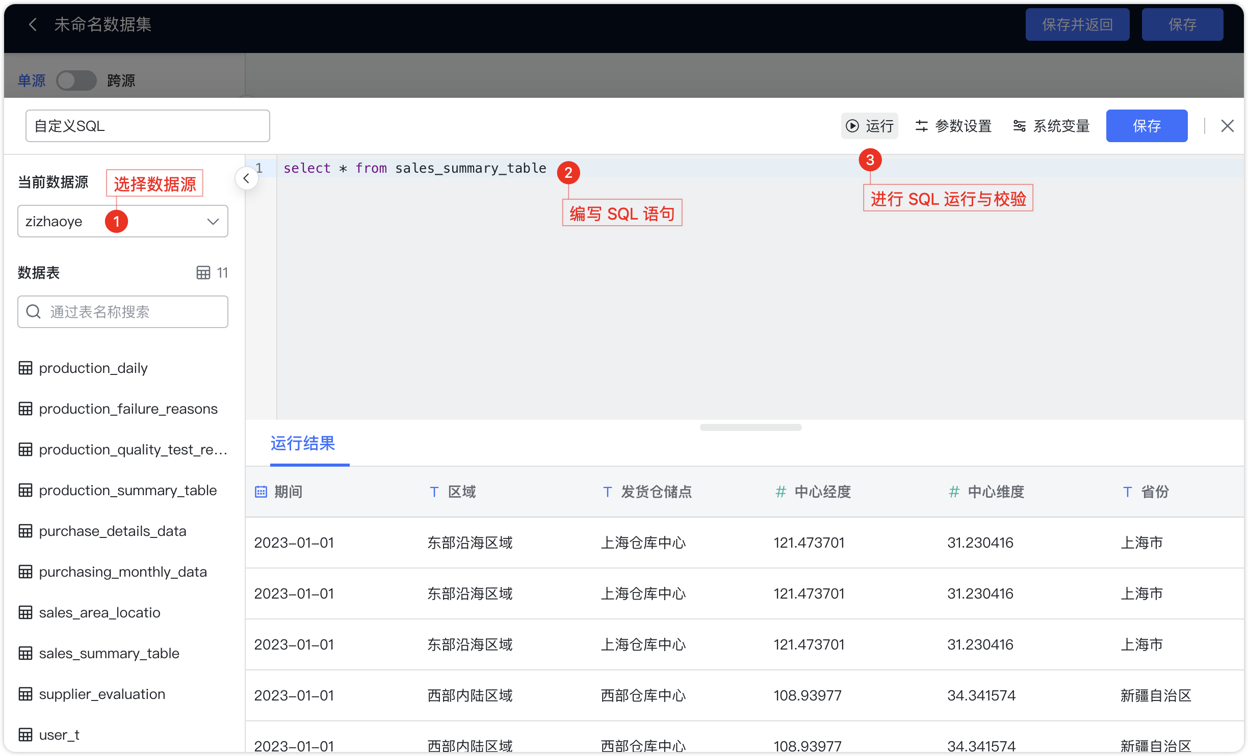Click the table icon beside sales_area_locatio
1248x756 pixels.
[x=25, y=612]
